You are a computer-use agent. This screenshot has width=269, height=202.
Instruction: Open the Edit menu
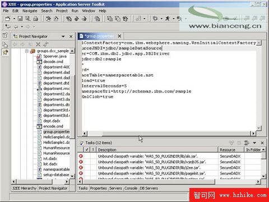16,11
